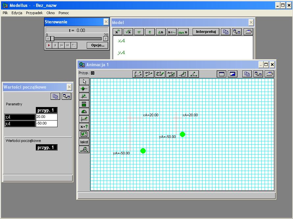Open the Okno menu
Viewport: 293px width, 219px height.
pyautogui.click(x=50, y=13)
